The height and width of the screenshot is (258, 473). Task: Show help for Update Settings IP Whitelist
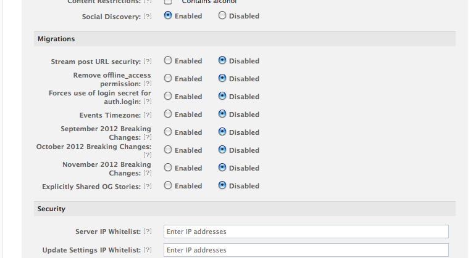(x=147, y=251)
